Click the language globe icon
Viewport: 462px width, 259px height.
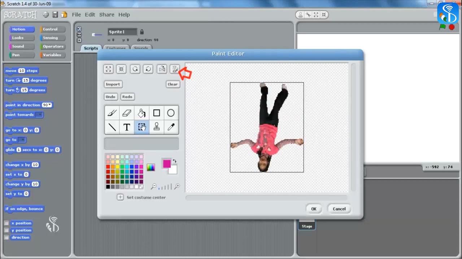click(46, 15)
